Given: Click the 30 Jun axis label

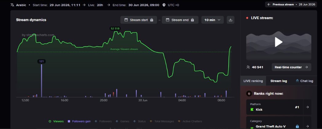Looking at the screenshot, I should tap(143, 100).
